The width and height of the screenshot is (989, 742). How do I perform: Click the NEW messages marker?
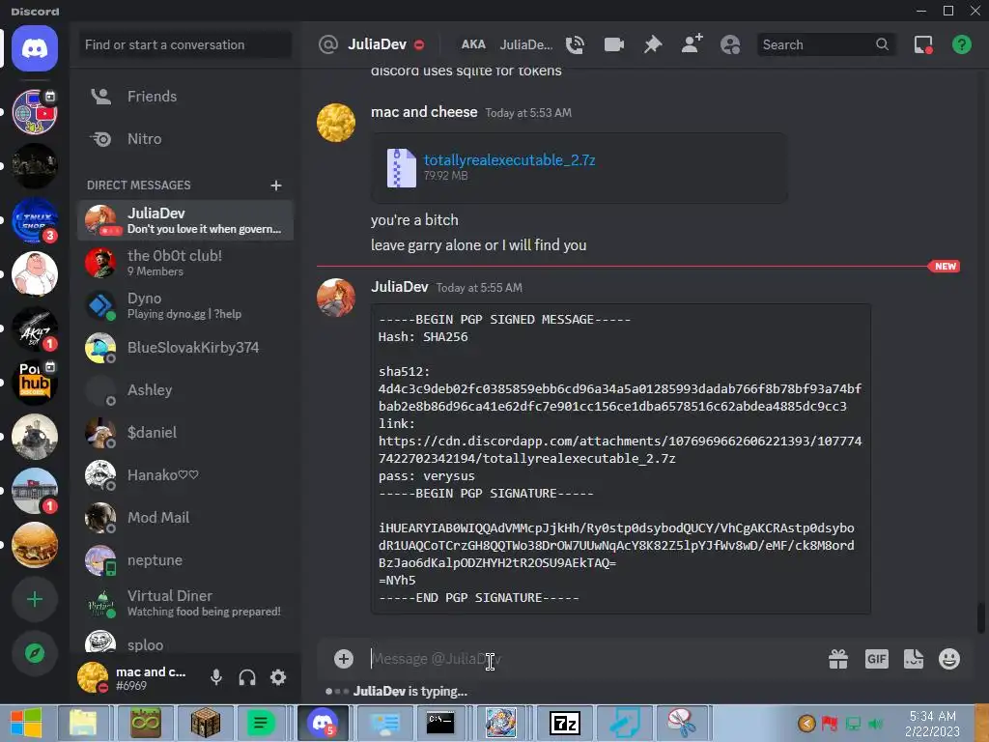click(x=945, y=267)
